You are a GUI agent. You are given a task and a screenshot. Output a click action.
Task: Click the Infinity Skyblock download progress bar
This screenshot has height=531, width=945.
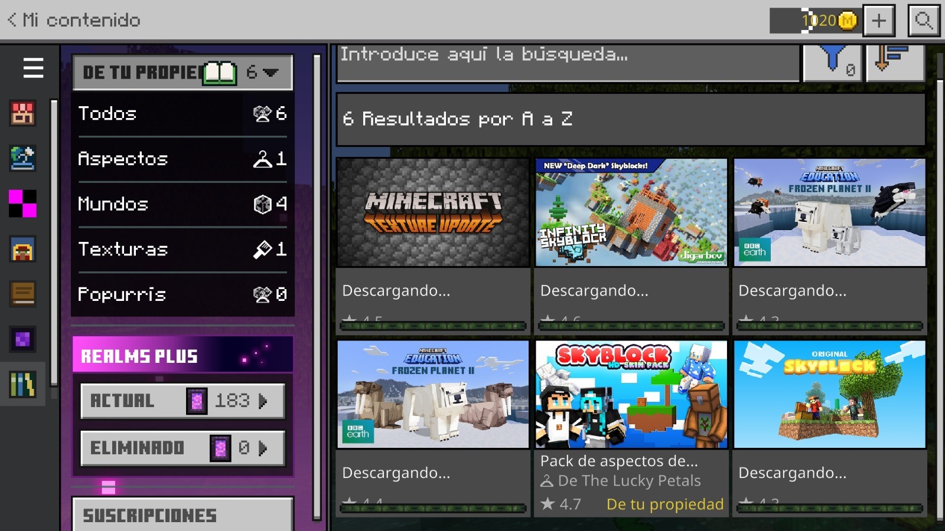tap(631, 326)
